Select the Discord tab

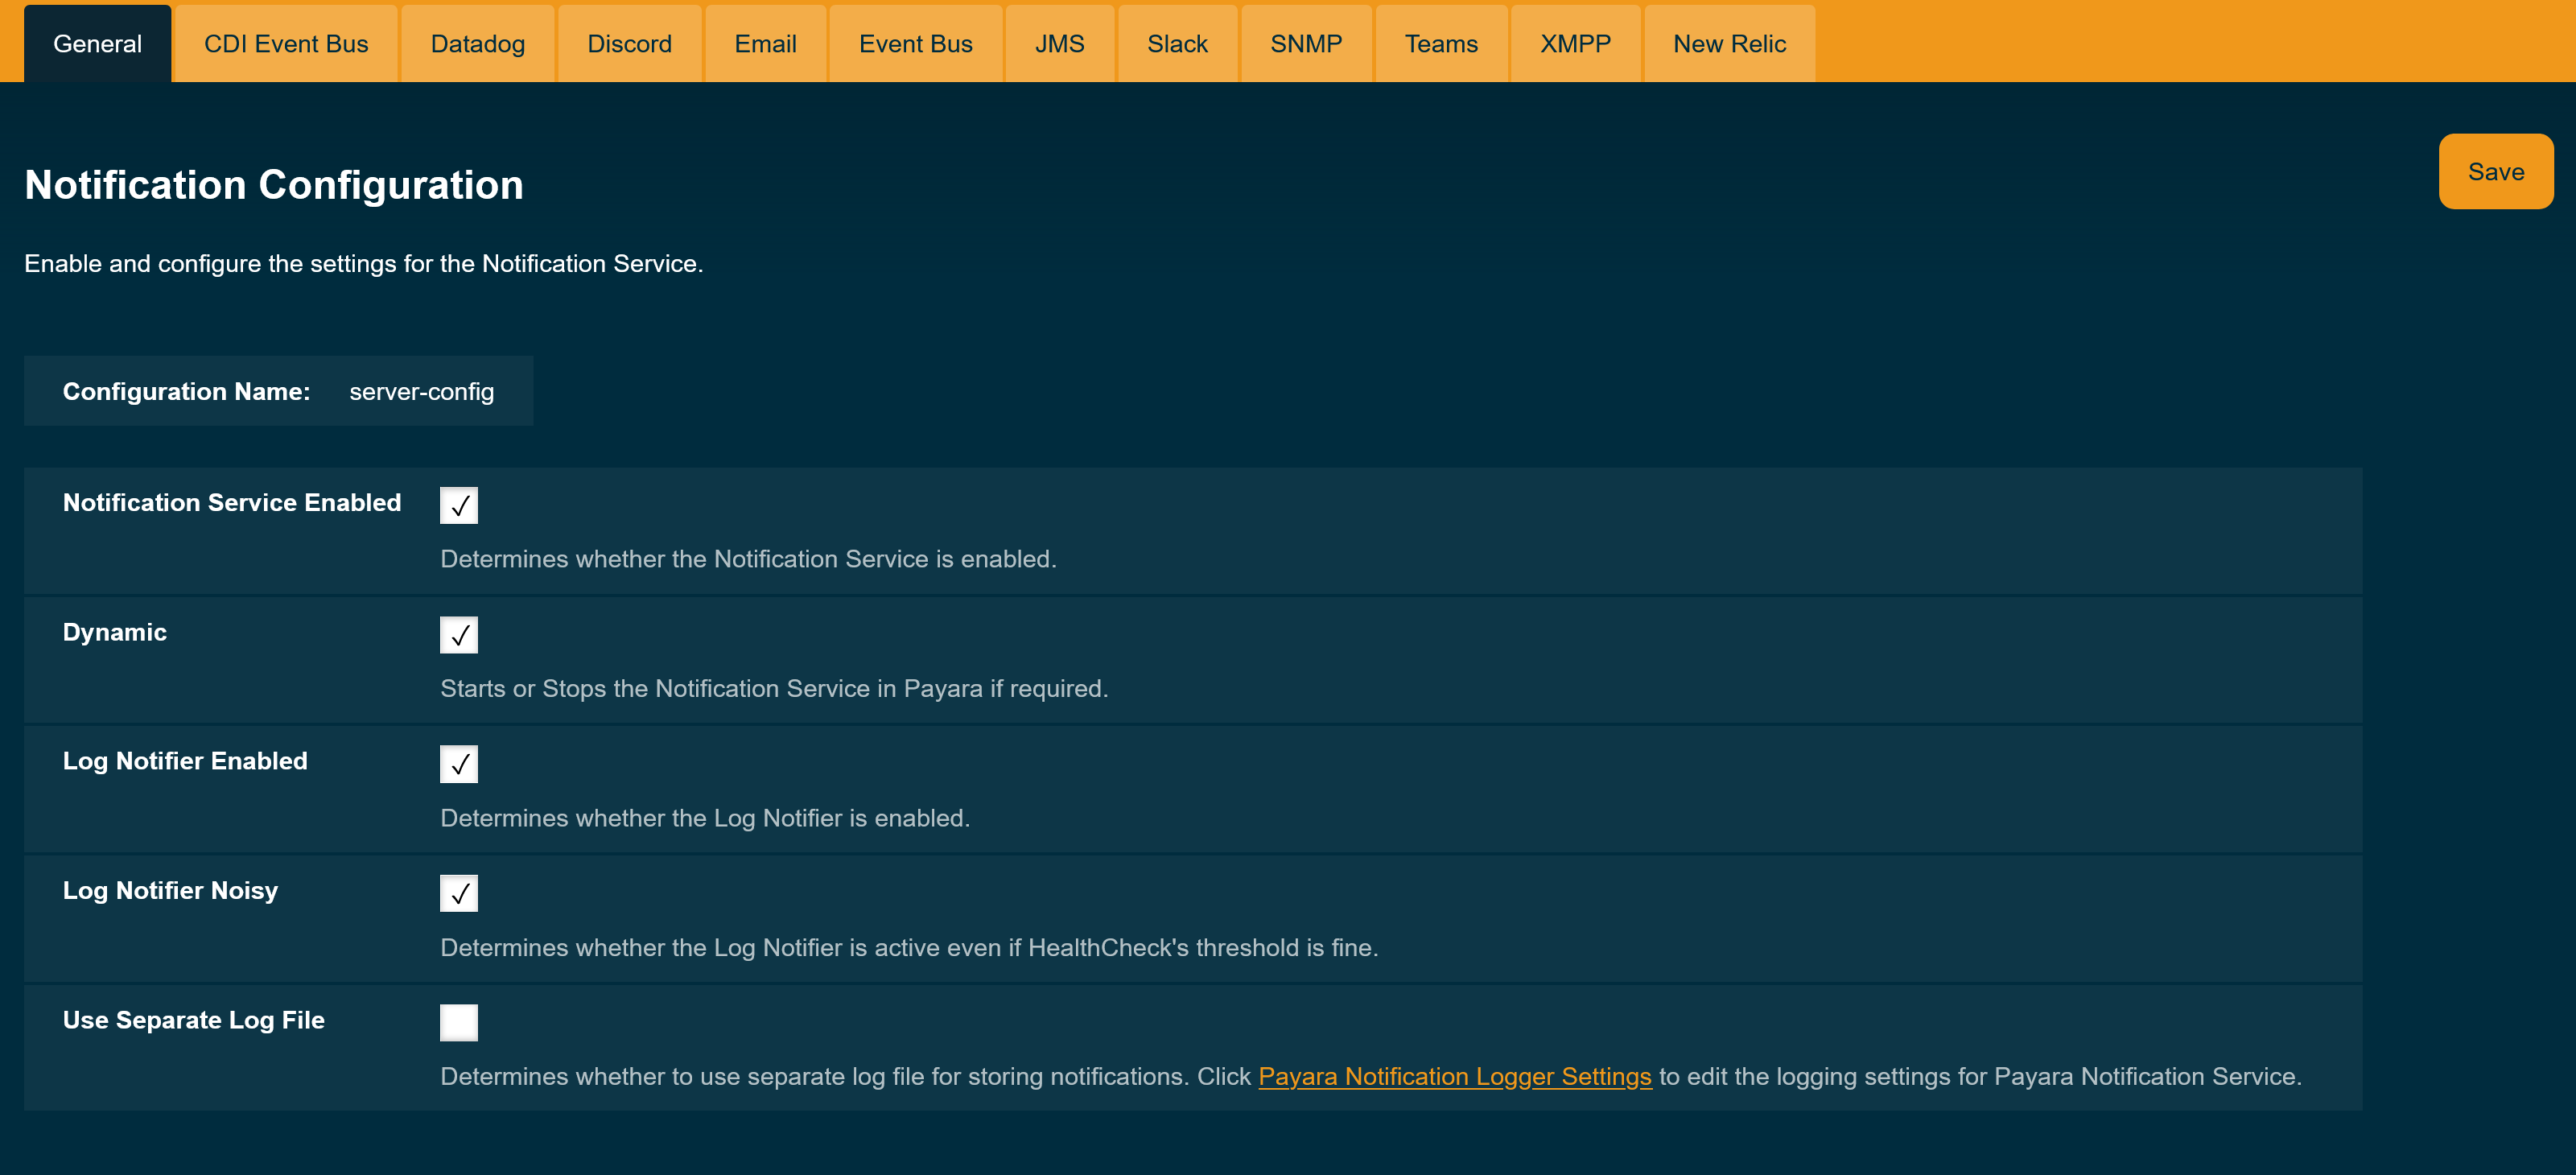pyautogui.click(x=629, y=43)
